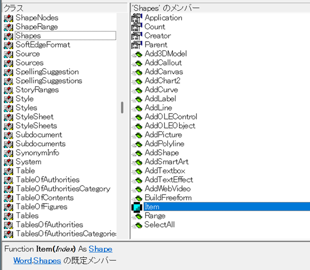
Task: Click the property icon next to Count
Action: (x=137, y=27)
